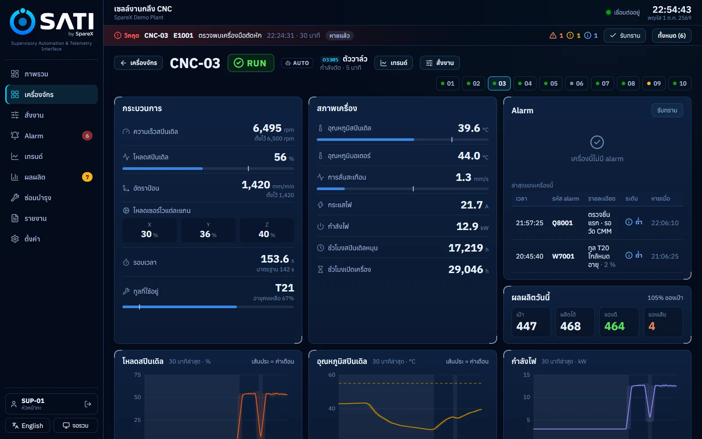702x439 pixels.
Task: Click the AUTO mode badge
Action: 297,63
